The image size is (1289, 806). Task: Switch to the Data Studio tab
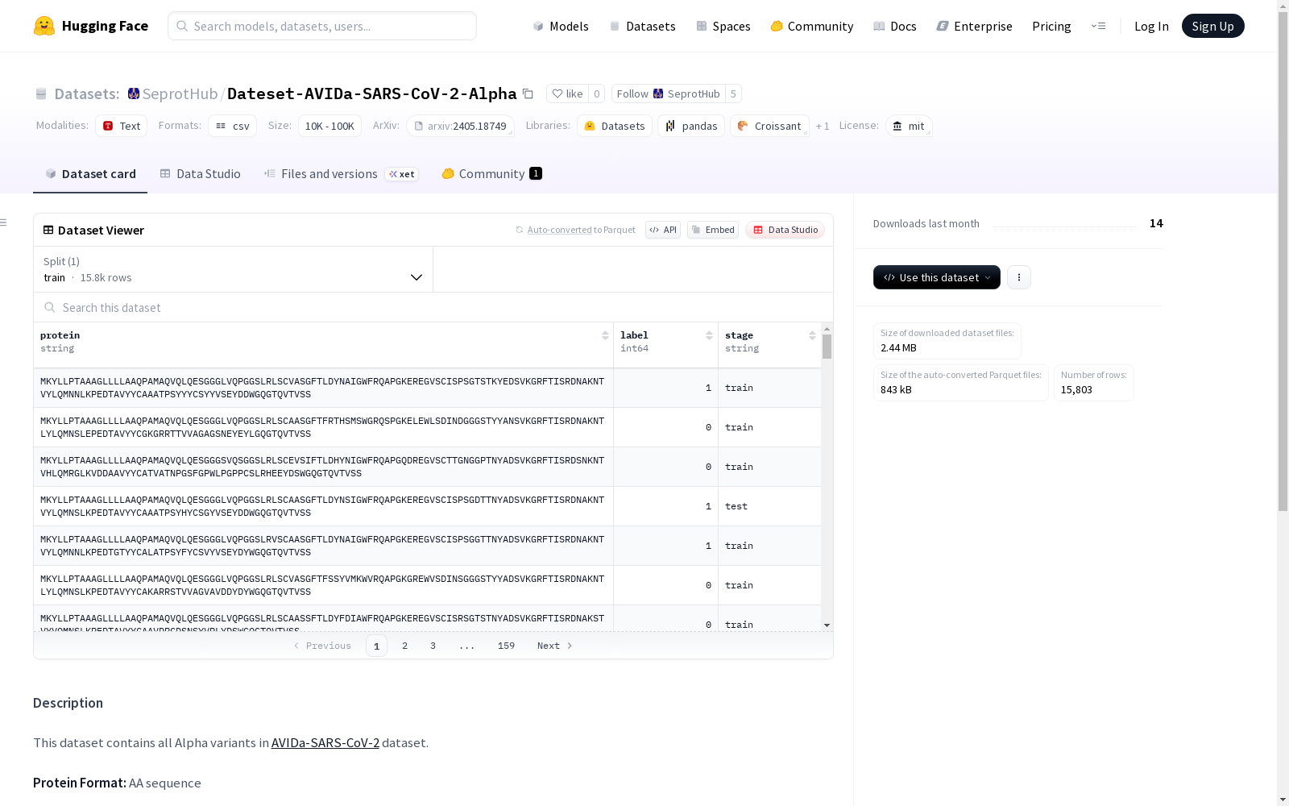[x=200, y=174]
